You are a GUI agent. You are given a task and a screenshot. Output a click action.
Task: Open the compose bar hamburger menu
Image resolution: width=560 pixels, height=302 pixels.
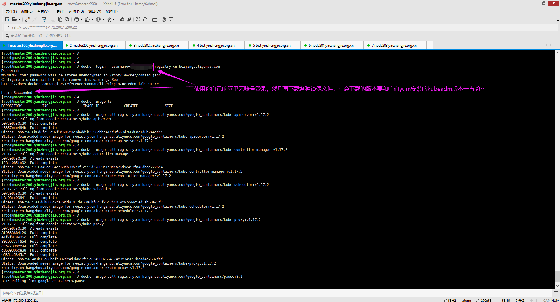(x=556, y=293)
